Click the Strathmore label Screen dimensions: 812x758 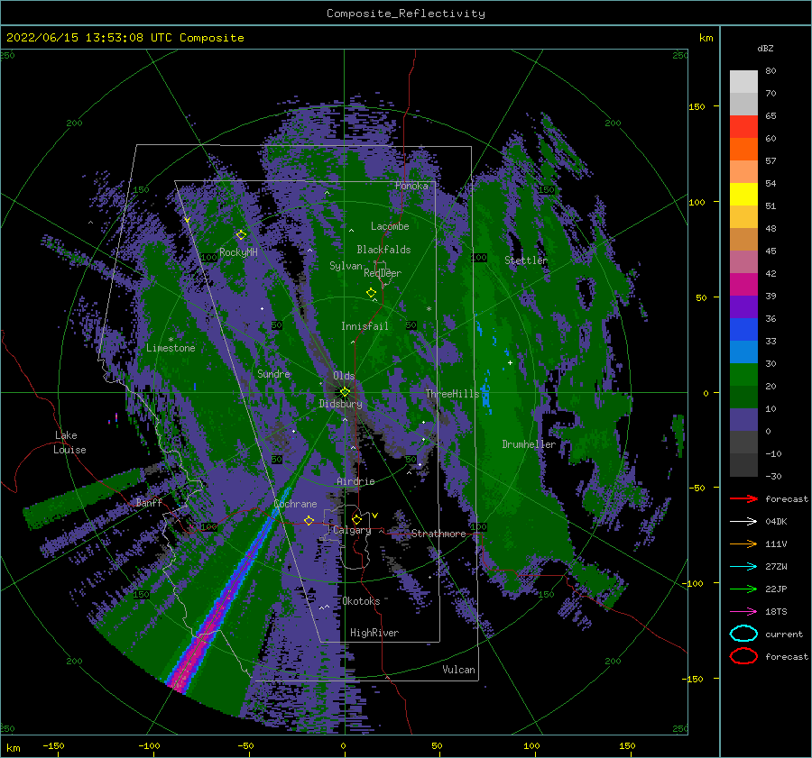point(438,534)
